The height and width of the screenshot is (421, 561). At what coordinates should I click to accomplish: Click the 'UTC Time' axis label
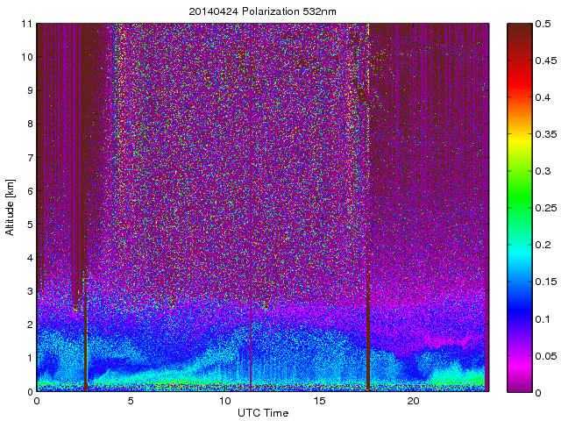[263, 413]
